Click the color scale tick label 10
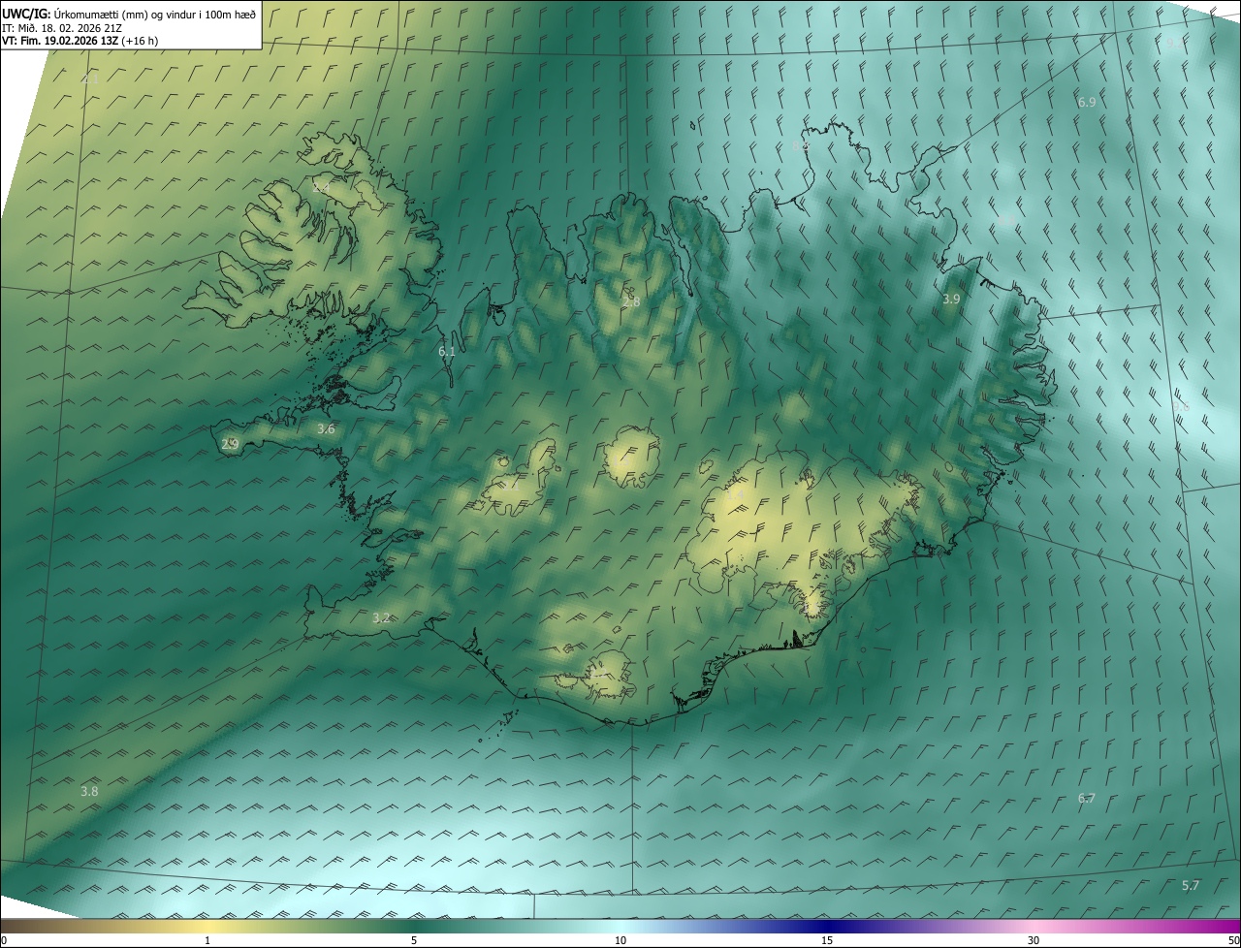The width and height of the screenshot is (1241, 948). click(620, 940)
